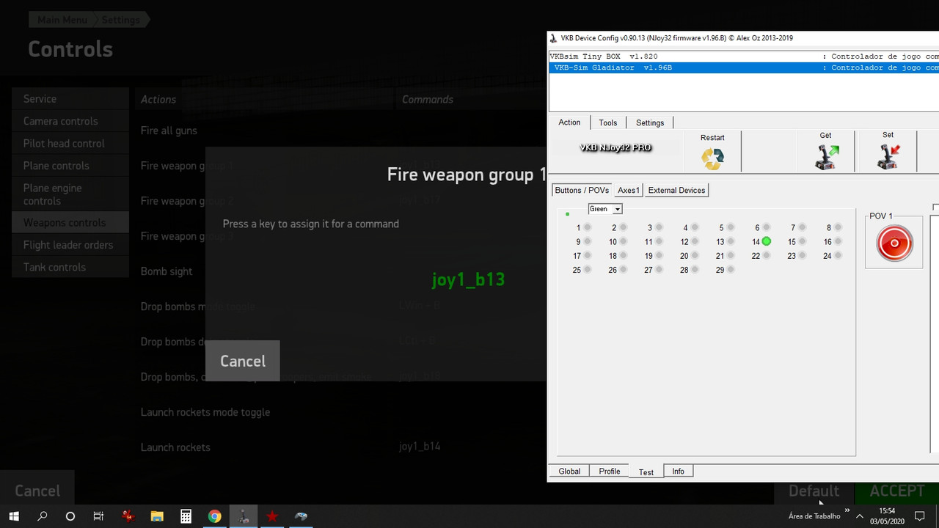939x528 pixels.
Task: Click Cancel at bottom of Controls
Action: tap(37, 491)
